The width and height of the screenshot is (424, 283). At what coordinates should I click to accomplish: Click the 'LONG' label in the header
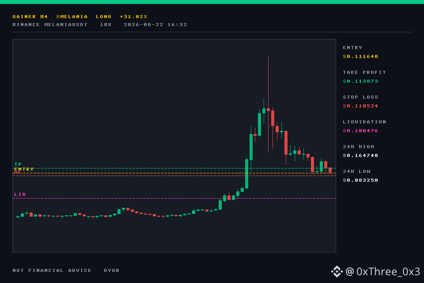[103, 16]
